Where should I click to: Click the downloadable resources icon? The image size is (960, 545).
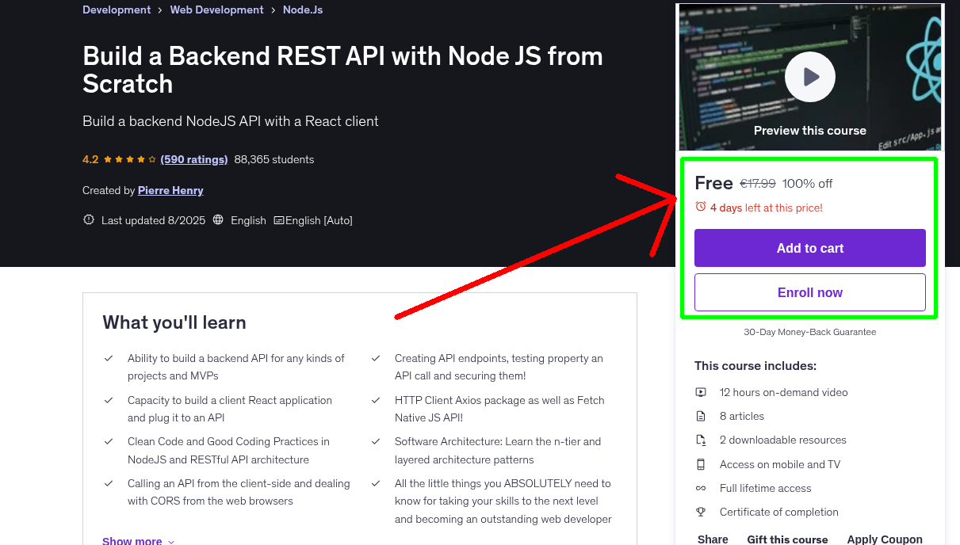tap(701, 440)
